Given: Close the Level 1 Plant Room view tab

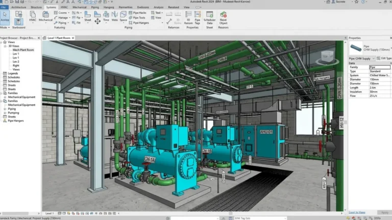Looking at the screenshot, I should (x=73, y=38).
